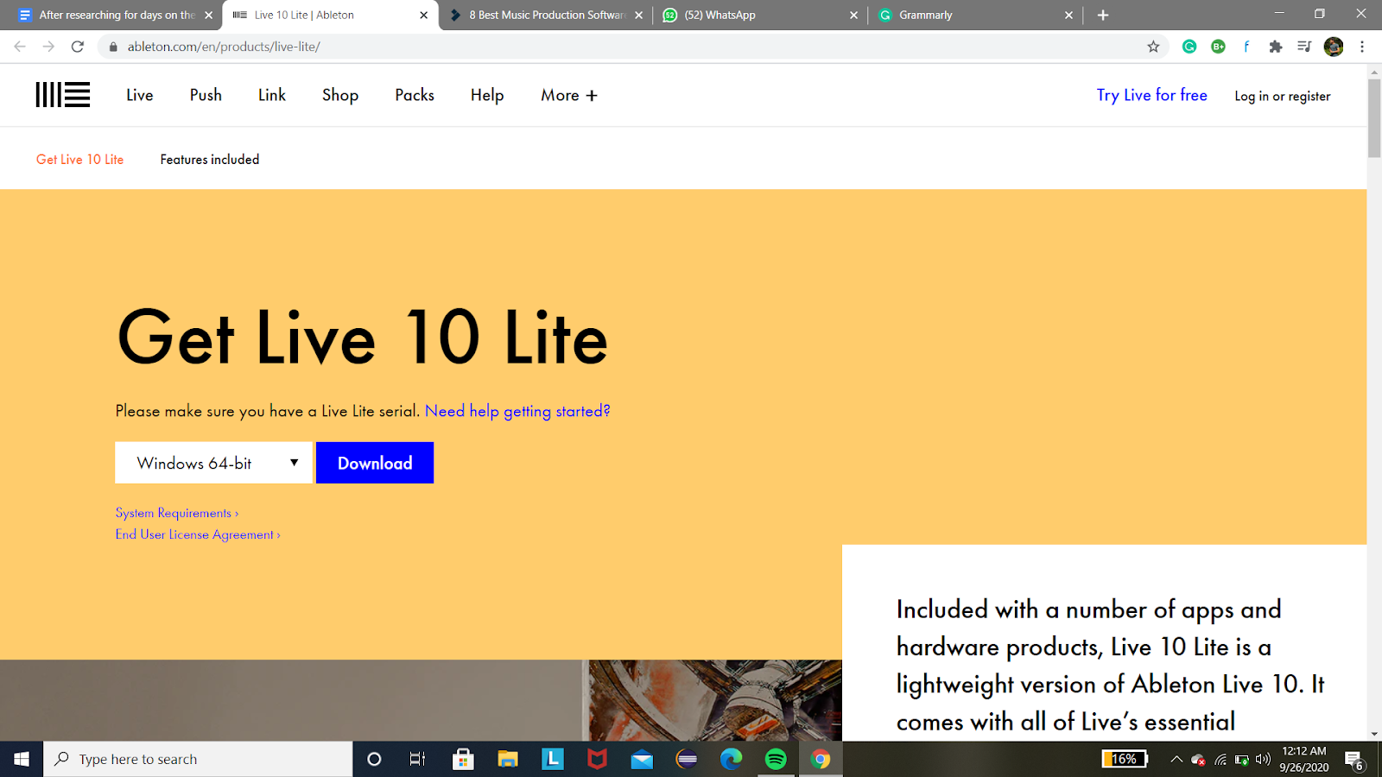Screen dimensions: 1382x777
Task: Open the green Grammarly extension in the toolbar
Action: [1189, 47]
